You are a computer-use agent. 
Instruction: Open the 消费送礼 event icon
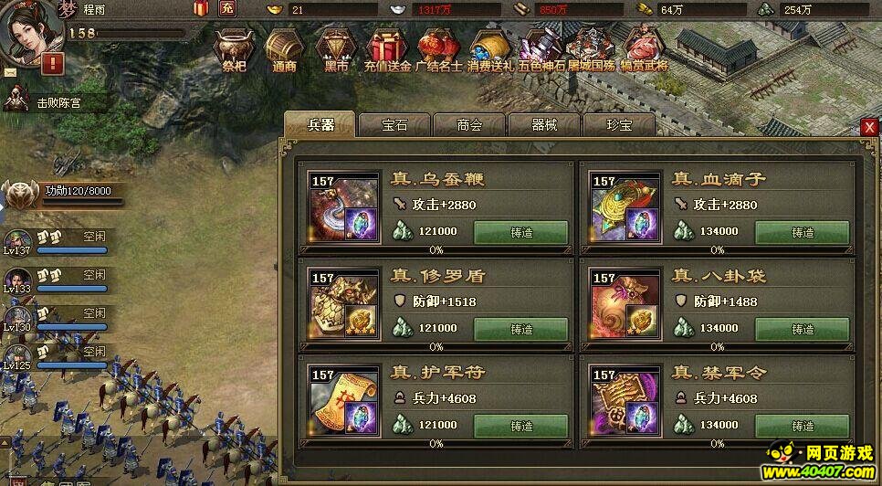pos(490,50)
